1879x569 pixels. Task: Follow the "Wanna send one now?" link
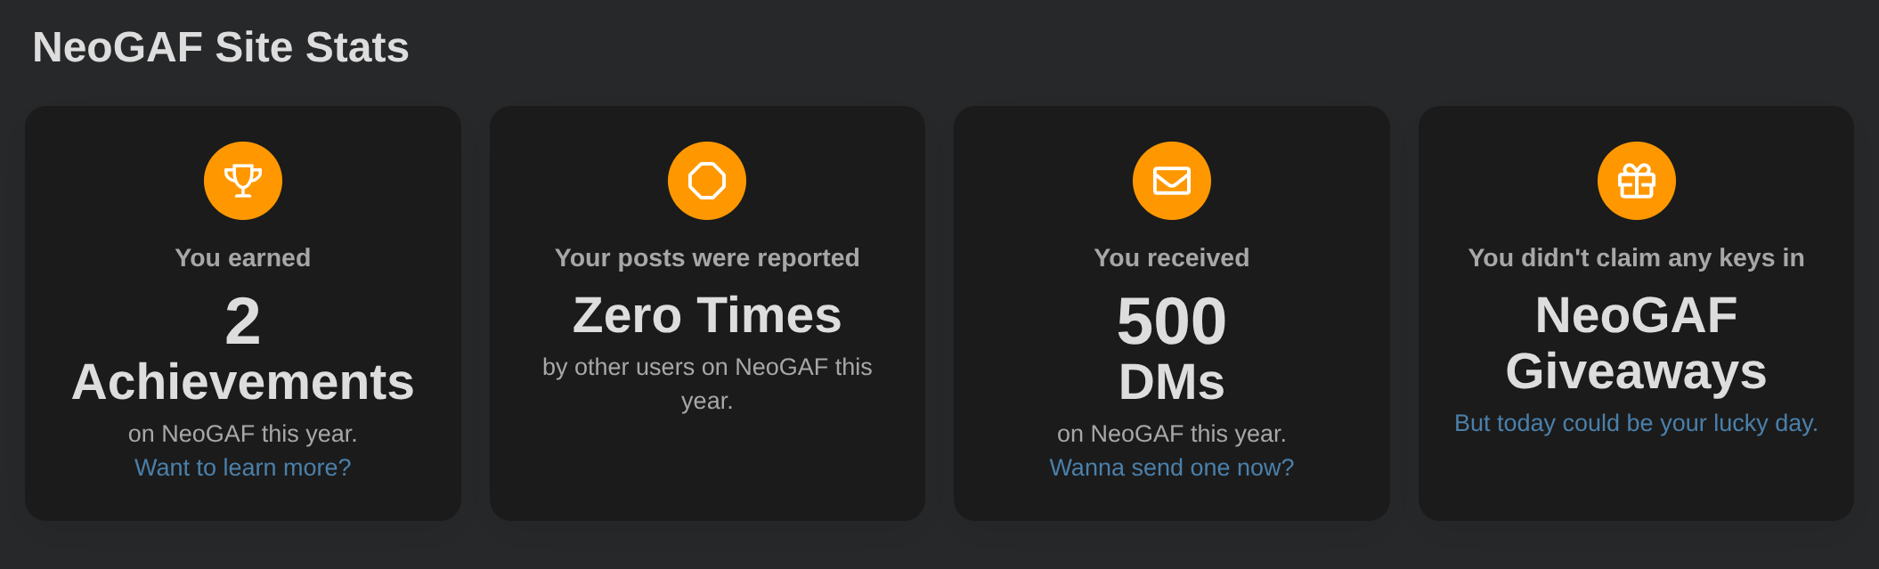coord(1172,467)
